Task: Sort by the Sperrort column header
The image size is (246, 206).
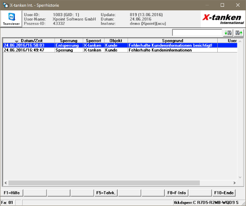Action: click(x=93, y=41)
